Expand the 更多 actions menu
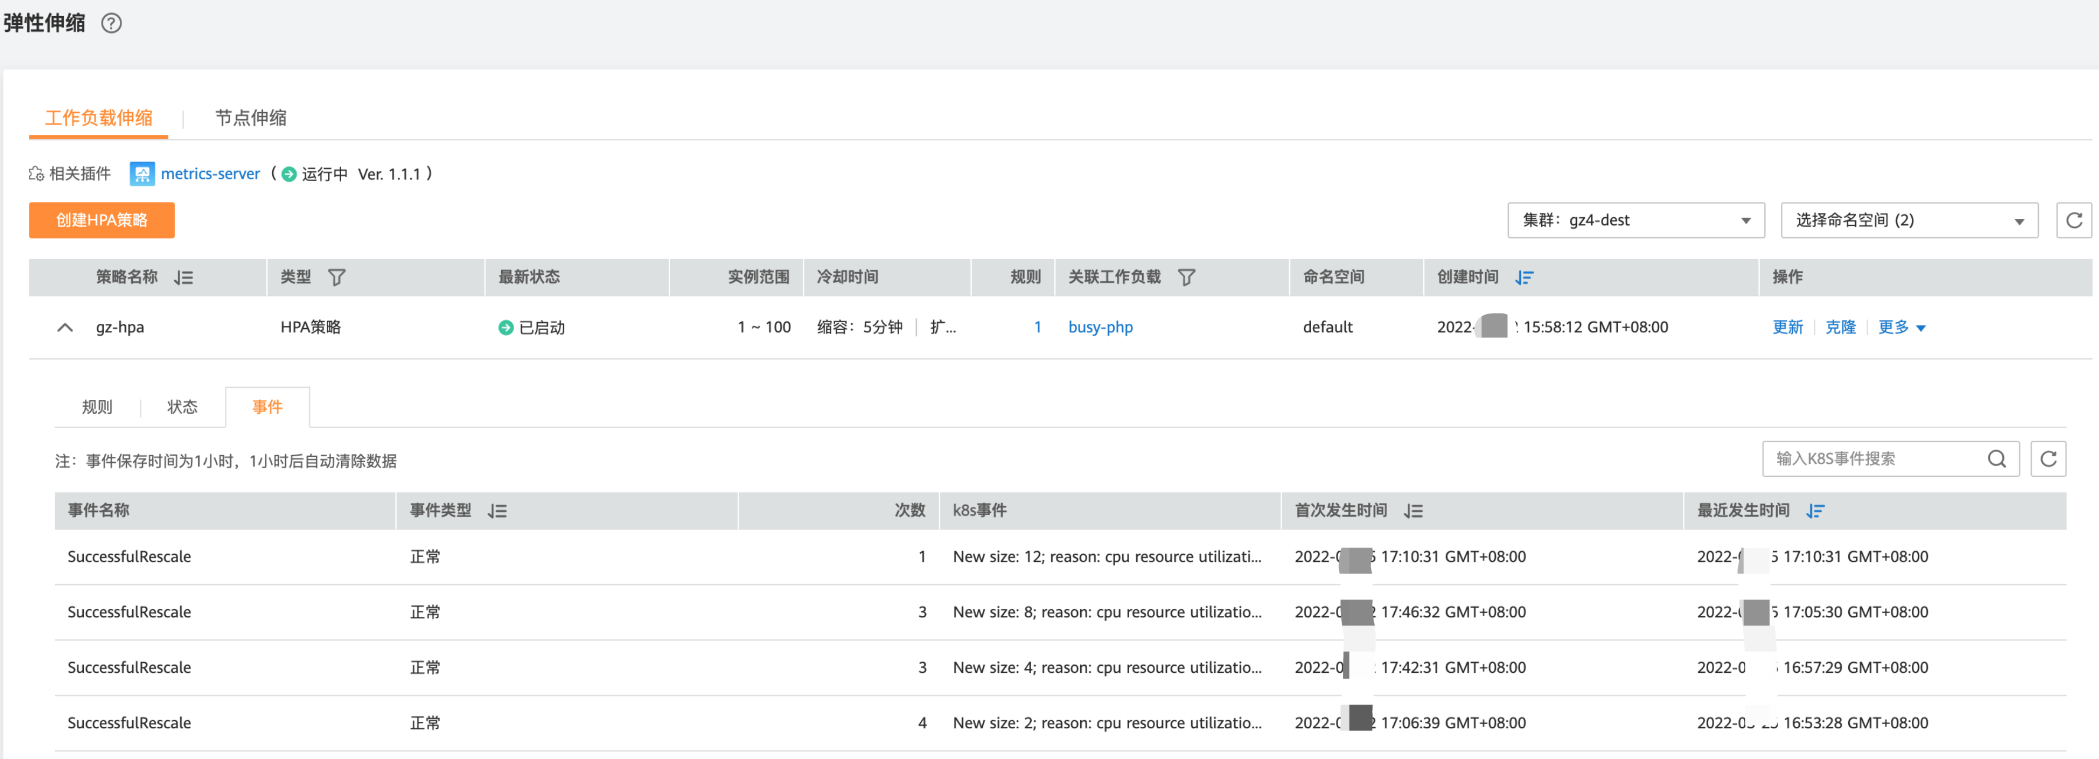Screen dimensions: 2099x759 tap(1901, 328)
